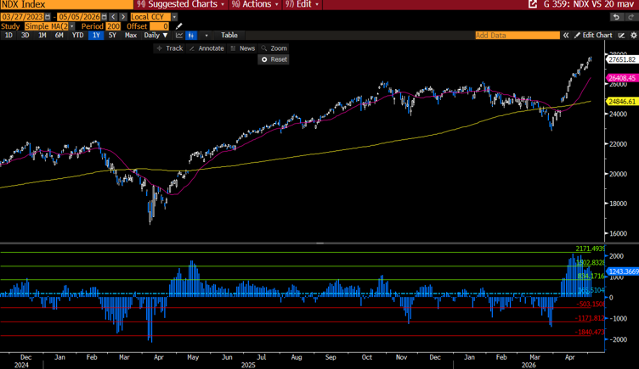Click the Local CCY currency field
This screenshot has width=639, height=369.
click(150, 17)
